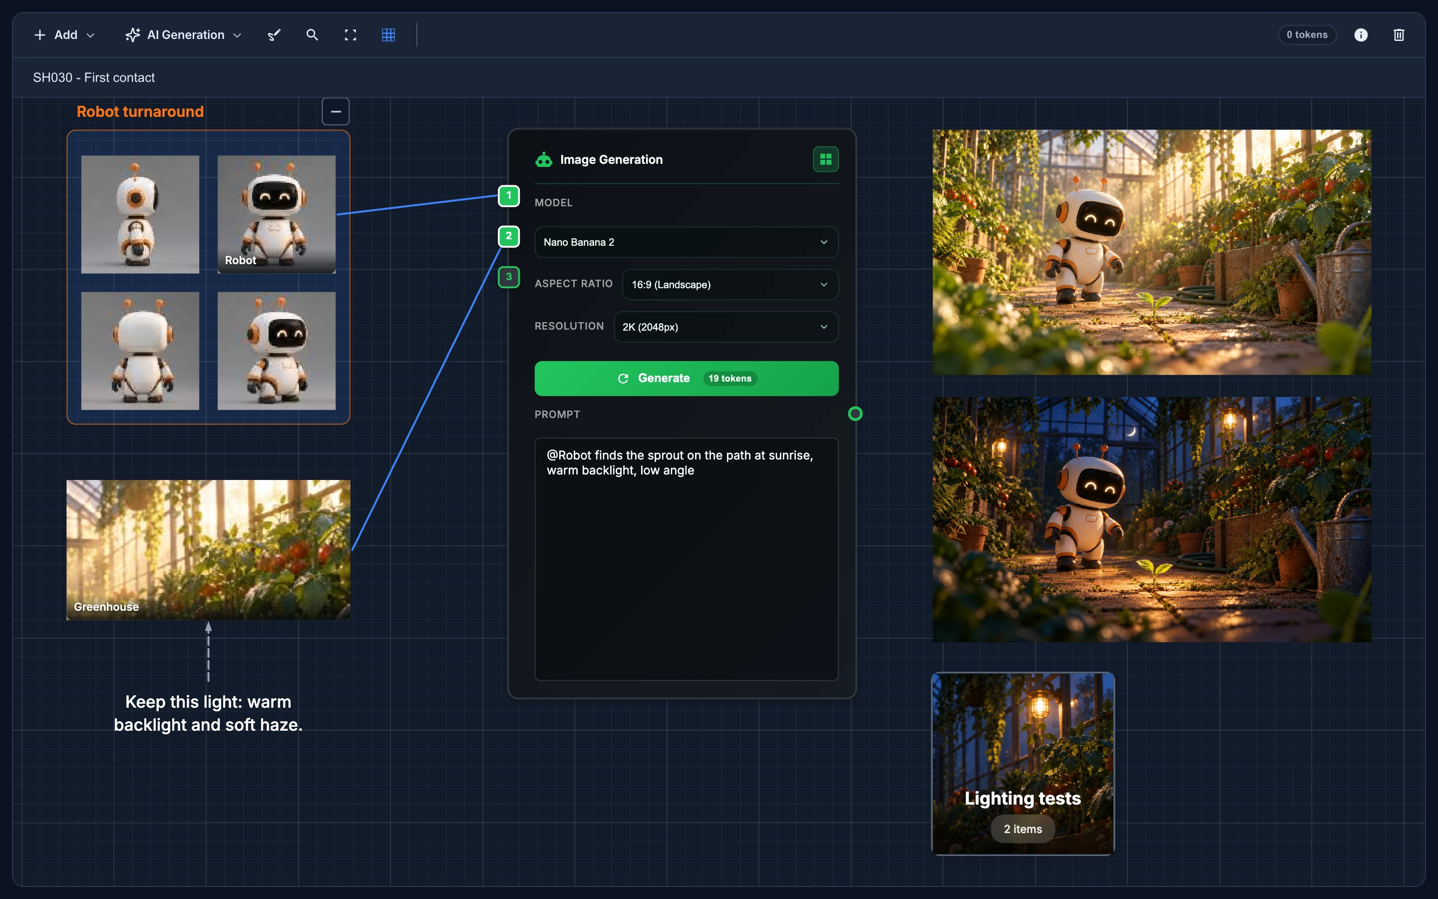Click the 0 tokens badge
The height and width of the screenshot is (899, 1438).
pyautogui.click(x=1307, y=35)
